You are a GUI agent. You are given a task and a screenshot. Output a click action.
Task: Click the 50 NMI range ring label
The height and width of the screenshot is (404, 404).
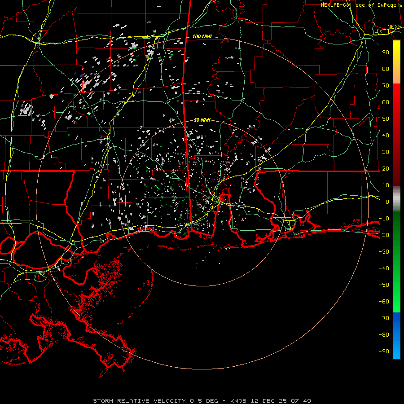point(202,120)
